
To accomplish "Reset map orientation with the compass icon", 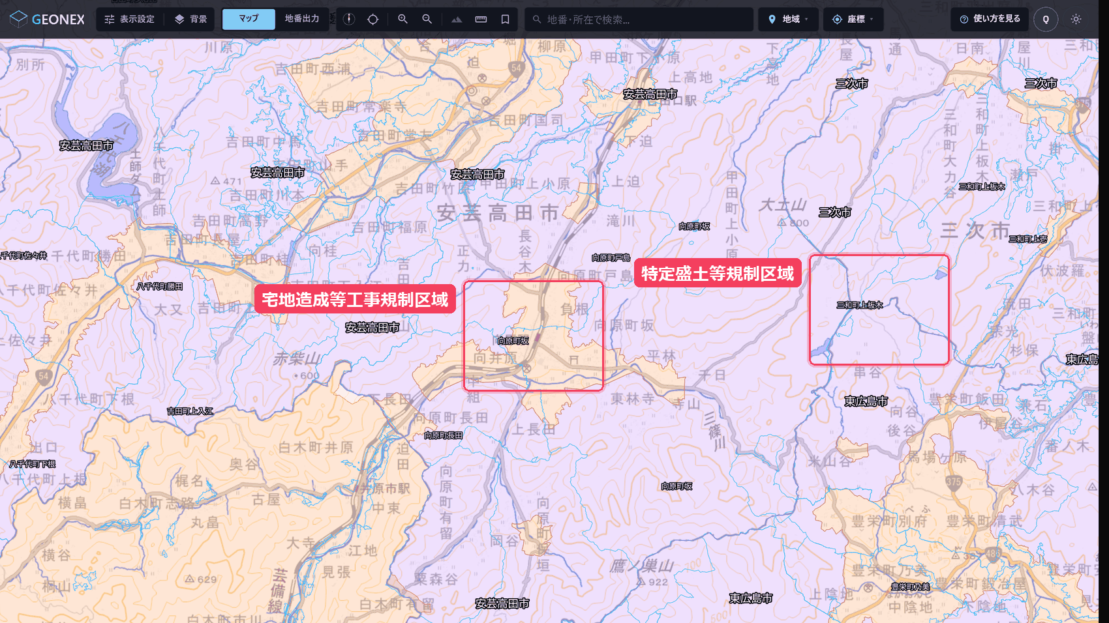I will (x=349, y=19).
